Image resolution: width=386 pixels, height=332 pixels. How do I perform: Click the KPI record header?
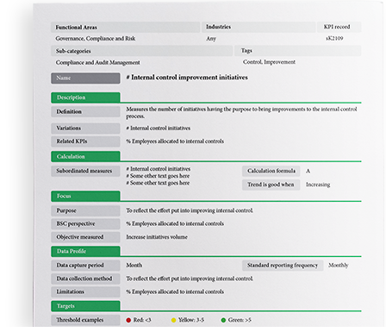[x=339, y=27]
